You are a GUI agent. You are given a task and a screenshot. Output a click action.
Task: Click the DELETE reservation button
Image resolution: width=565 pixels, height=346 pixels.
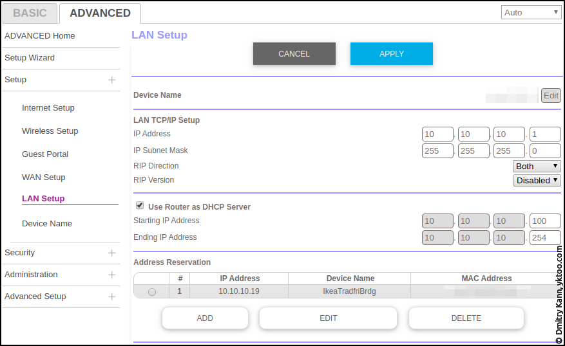(466, 318)
